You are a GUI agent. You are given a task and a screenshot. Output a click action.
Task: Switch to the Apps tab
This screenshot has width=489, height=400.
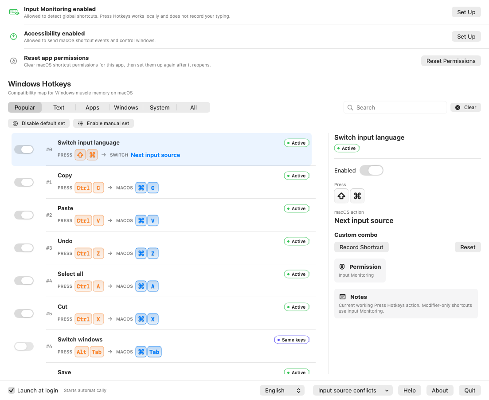point(92,107)
